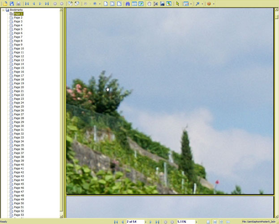Click the yellow arrow pointer tool
Screen dimensions: 279x224
coord(177,4)
